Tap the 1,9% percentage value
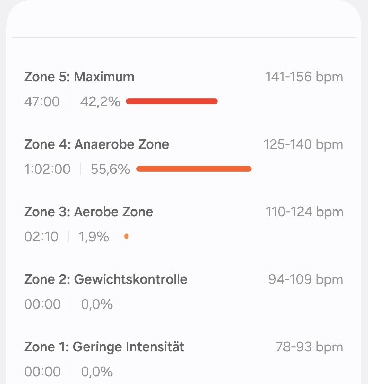This screenshot has height=384, width=368. tap(94, 237)
